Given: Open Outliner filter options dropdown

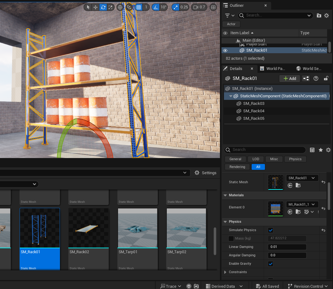Looking at the screenshot, I should tap(230, 15).
